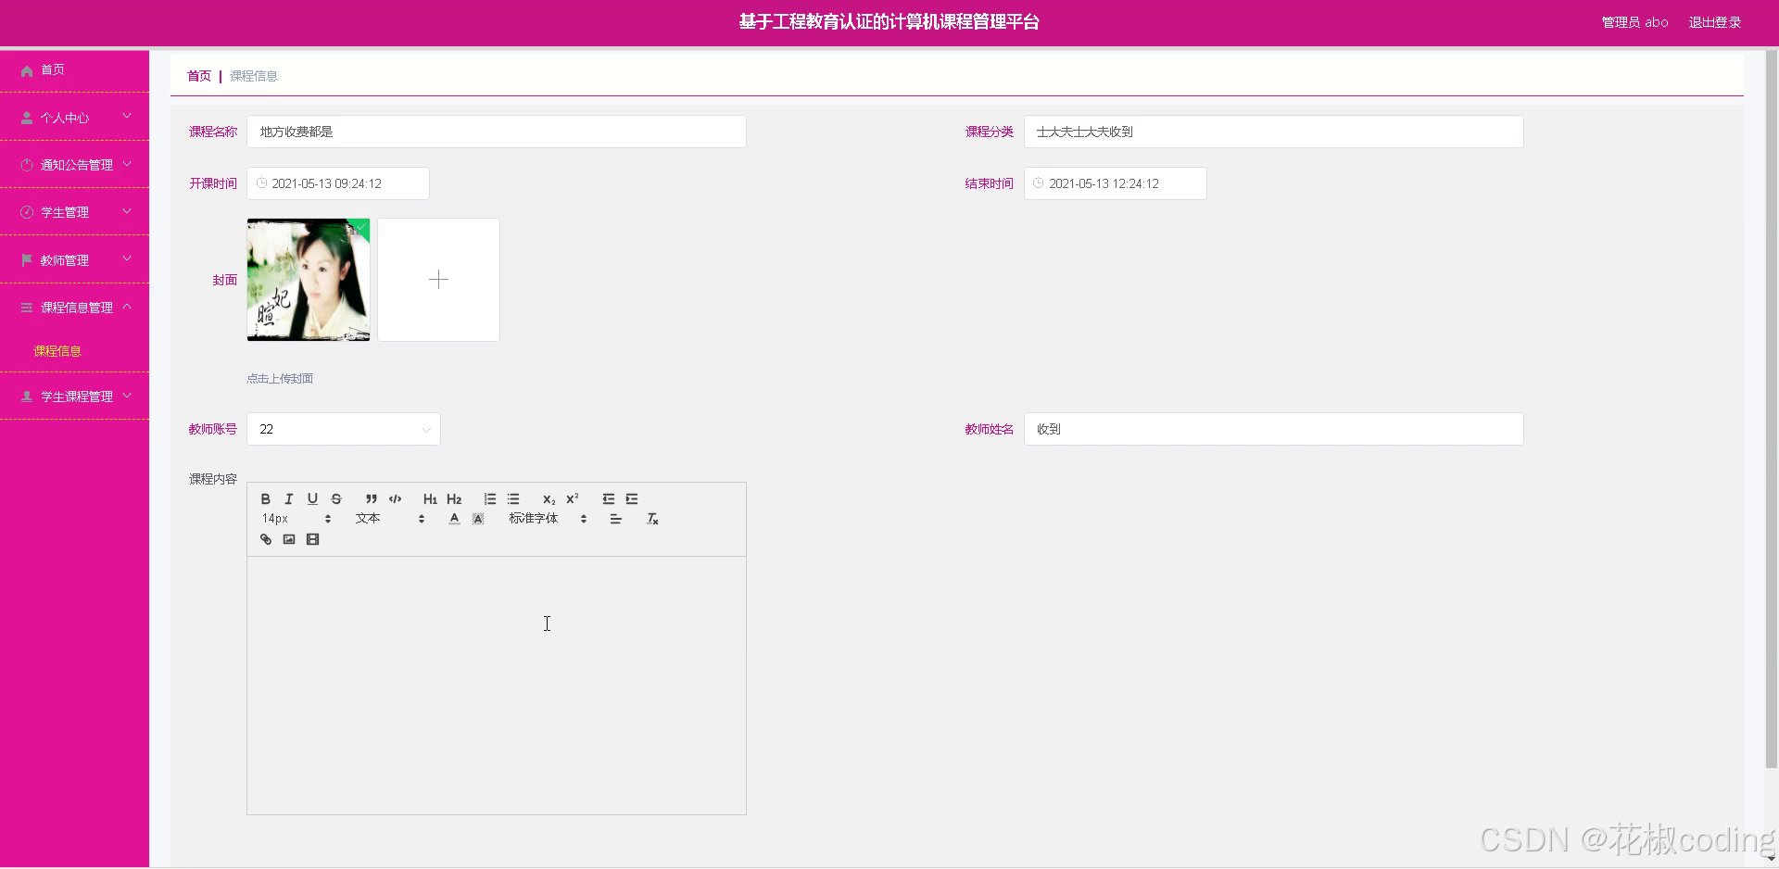The width and height of the screenshot is (1779, 869).
Task: Insert a hyperlink in the editor
Action: click(x=266, y=539)
